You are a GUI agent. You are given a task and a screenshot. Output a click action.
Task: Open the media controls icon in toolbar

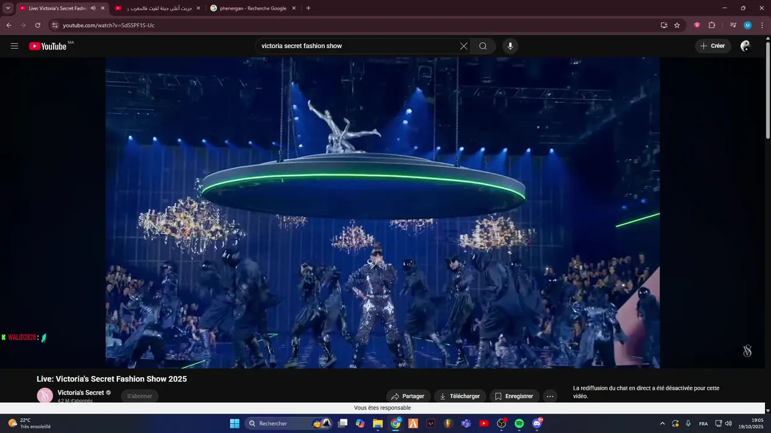pos(733,25)
